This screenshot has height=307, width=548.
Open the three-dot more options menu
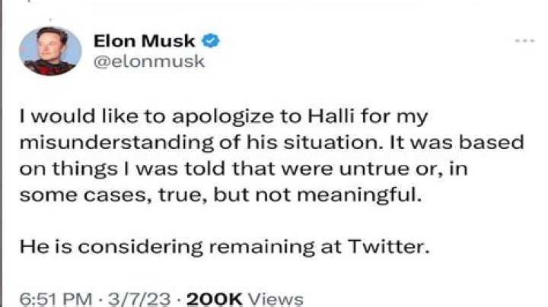click(x=524, y=41)
